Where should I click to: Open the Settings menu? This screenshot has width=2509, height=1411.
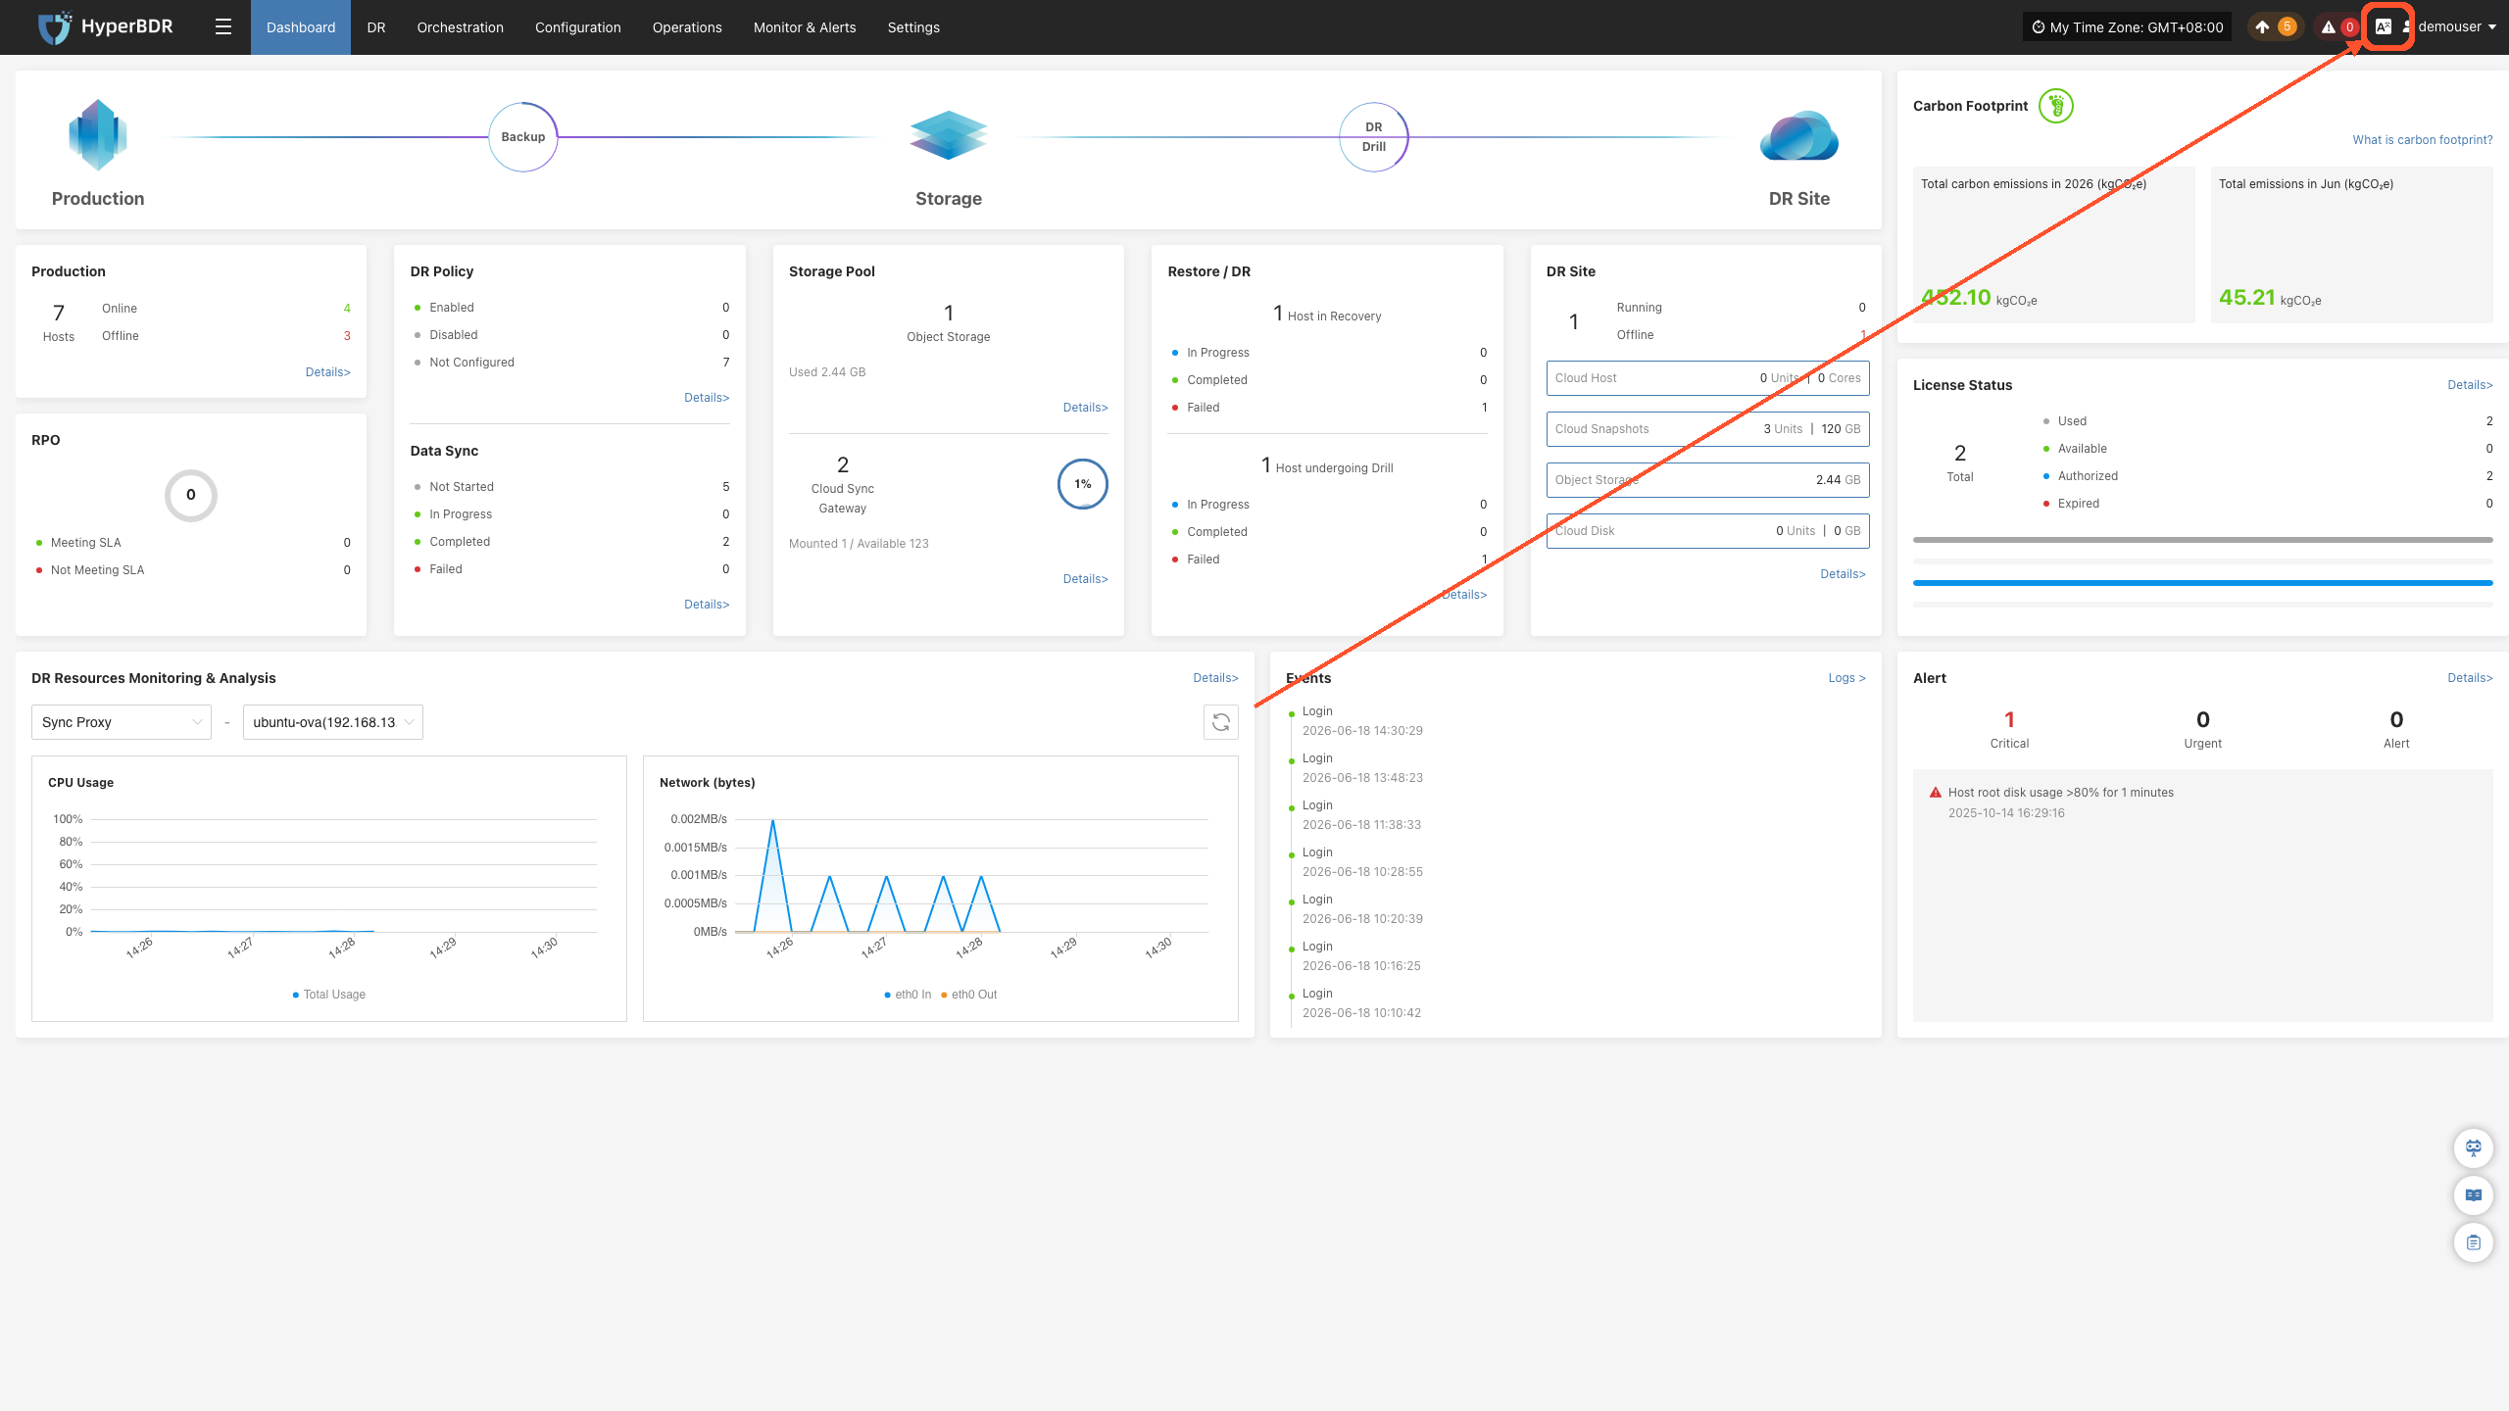[913, 27]
